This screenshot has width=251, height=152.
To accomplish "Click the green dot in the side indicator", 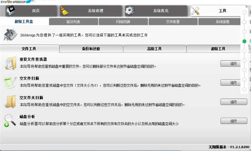I will [244, 41].
